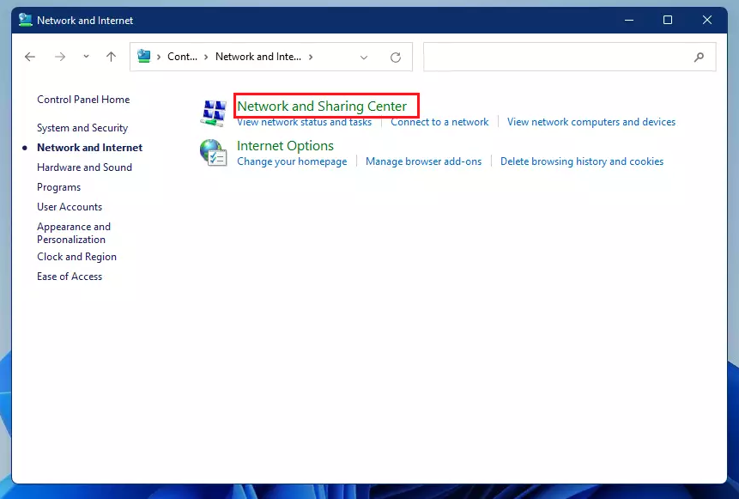Image resolution: width=739 pixels, height=499 pixels.
Task: Refresh the Control Panel view
Action: (396, 58)
